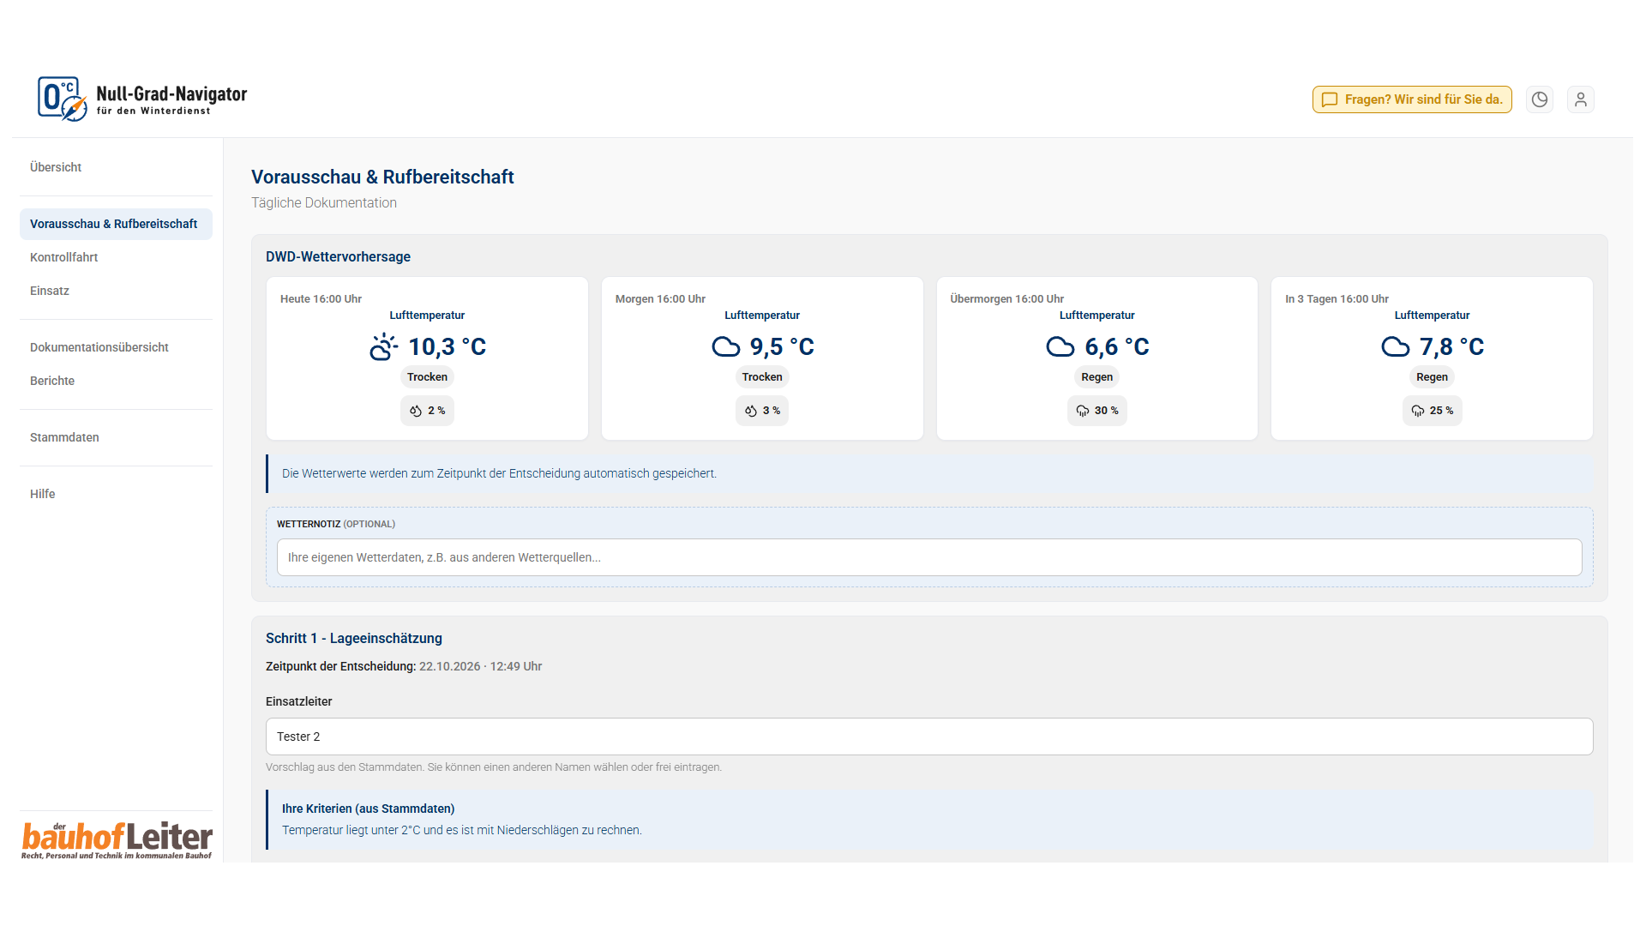
Task: Open the user profile icon
Action: (1581, 99)
